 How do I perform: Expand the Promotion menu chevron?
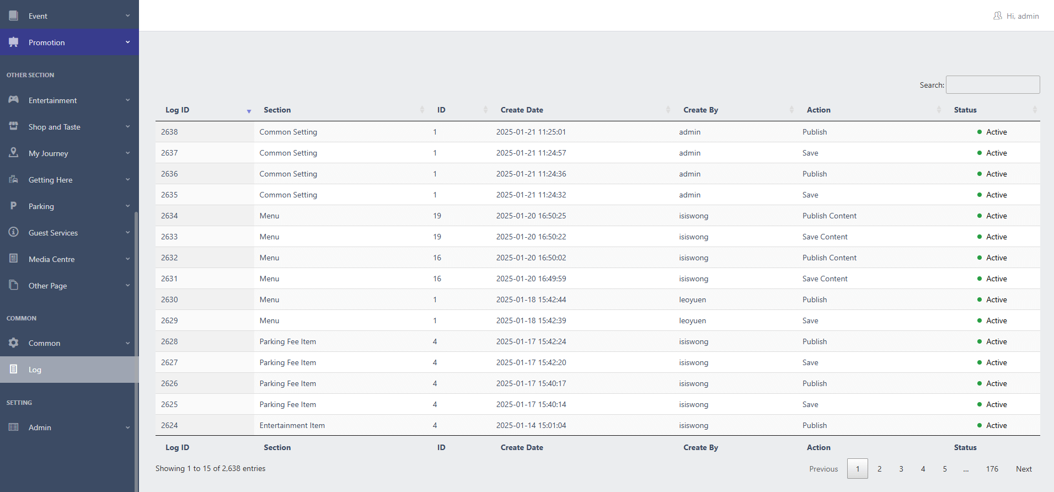[x=127, y=42]
